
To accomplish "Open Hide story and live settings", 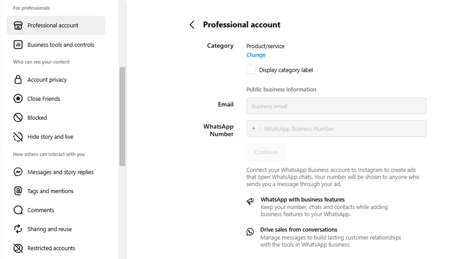I will point(56,137).
